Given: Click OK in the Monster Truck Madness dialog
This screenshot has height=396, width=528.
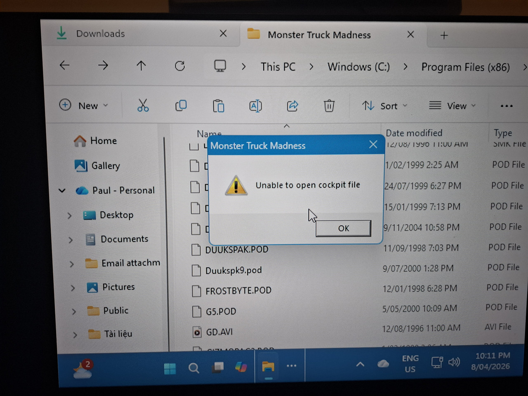Looking at the screenshot, I should [343, 228].
